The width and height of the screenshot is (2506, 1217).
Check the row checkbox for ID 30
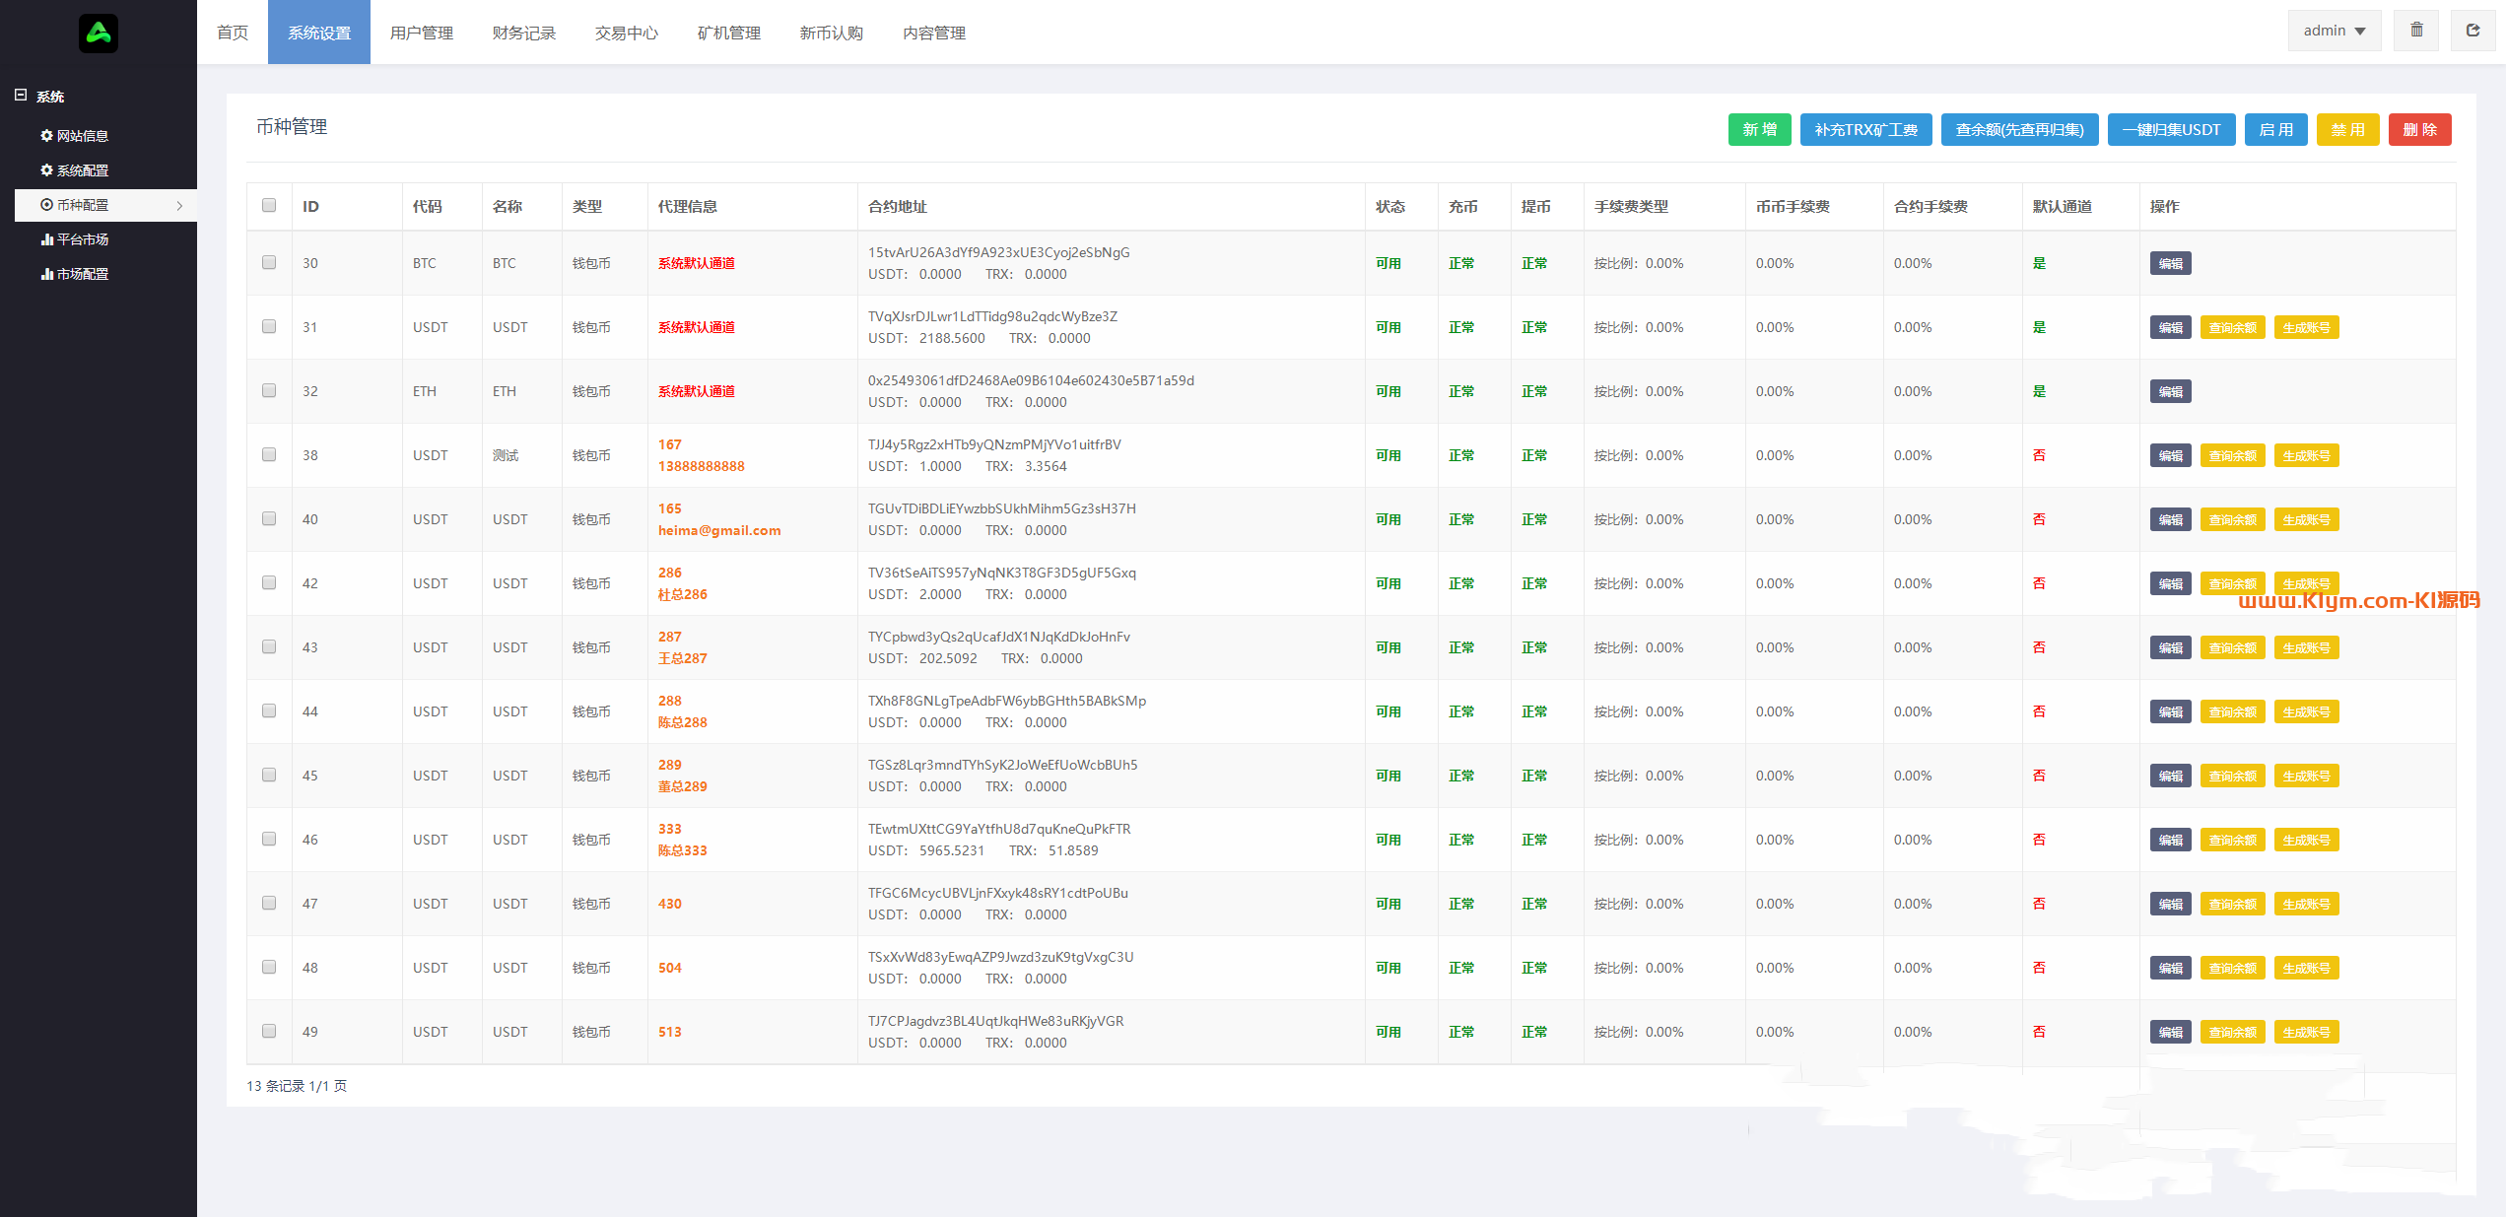[269, 263]
